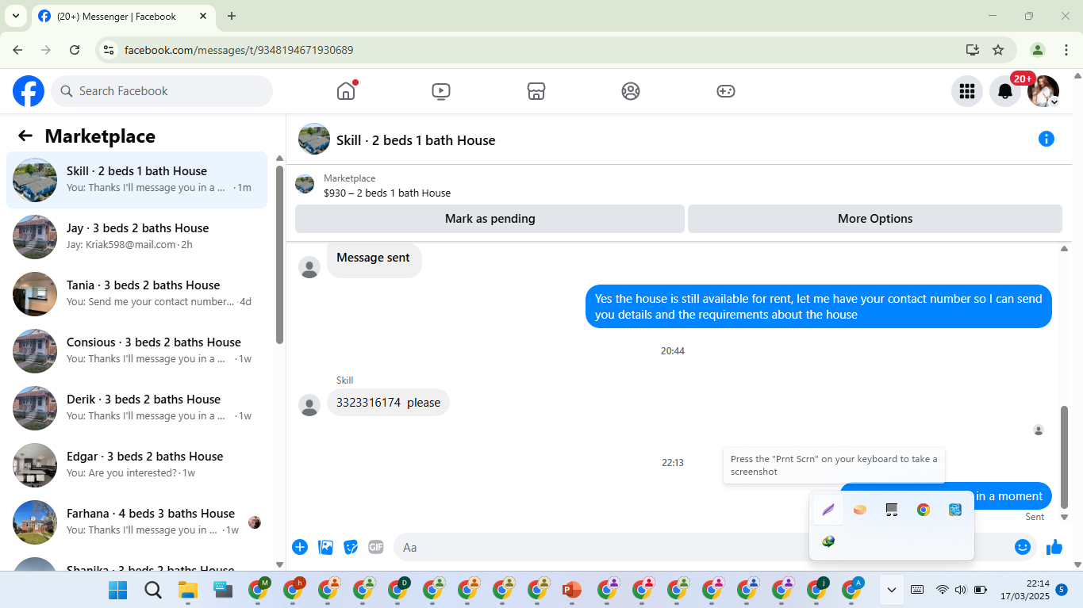This screenshot has width=1083, height=608.
Task: Click the Facebook logo
Action: pyautogui.click(x=29, y=91)
